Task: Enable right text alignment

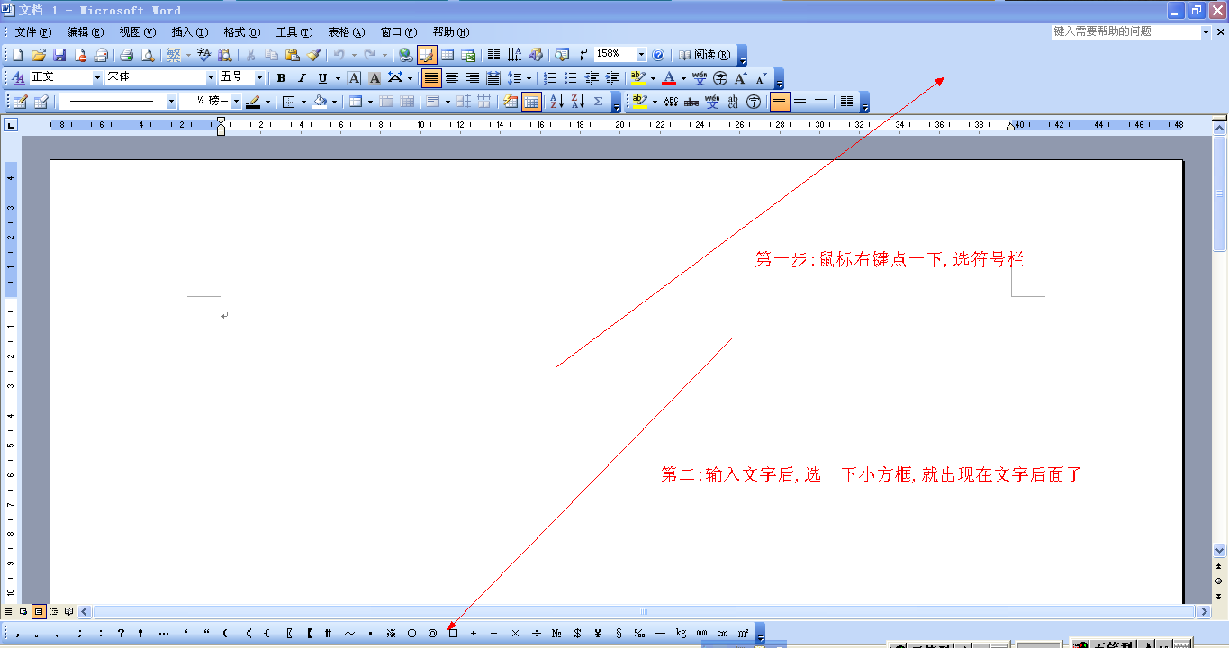Action: (473, 78)
